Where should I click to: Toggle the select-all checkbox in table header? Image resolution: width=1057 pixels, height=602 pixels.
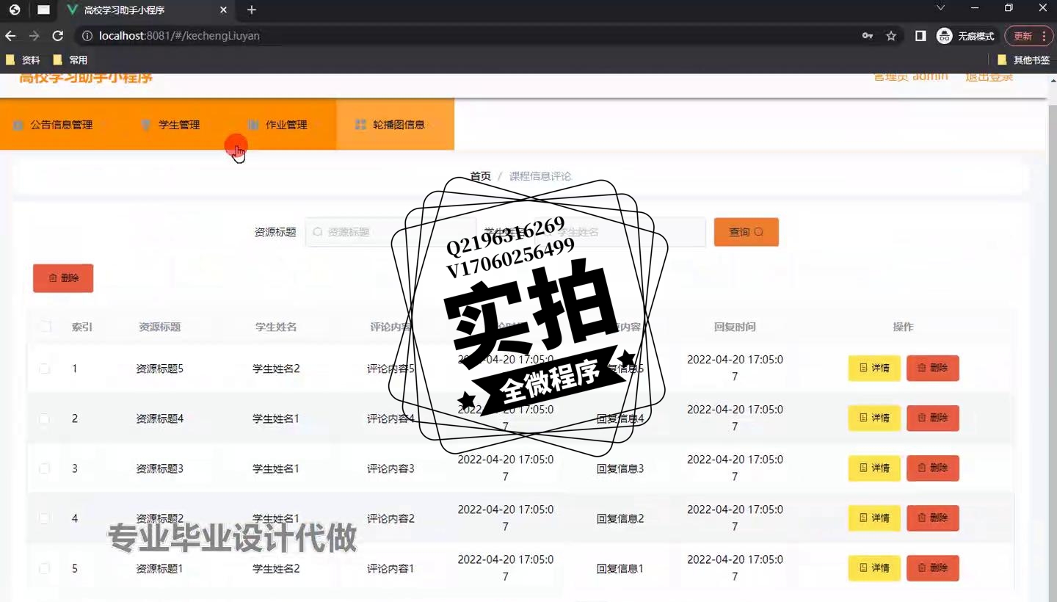tap(46, 327)
